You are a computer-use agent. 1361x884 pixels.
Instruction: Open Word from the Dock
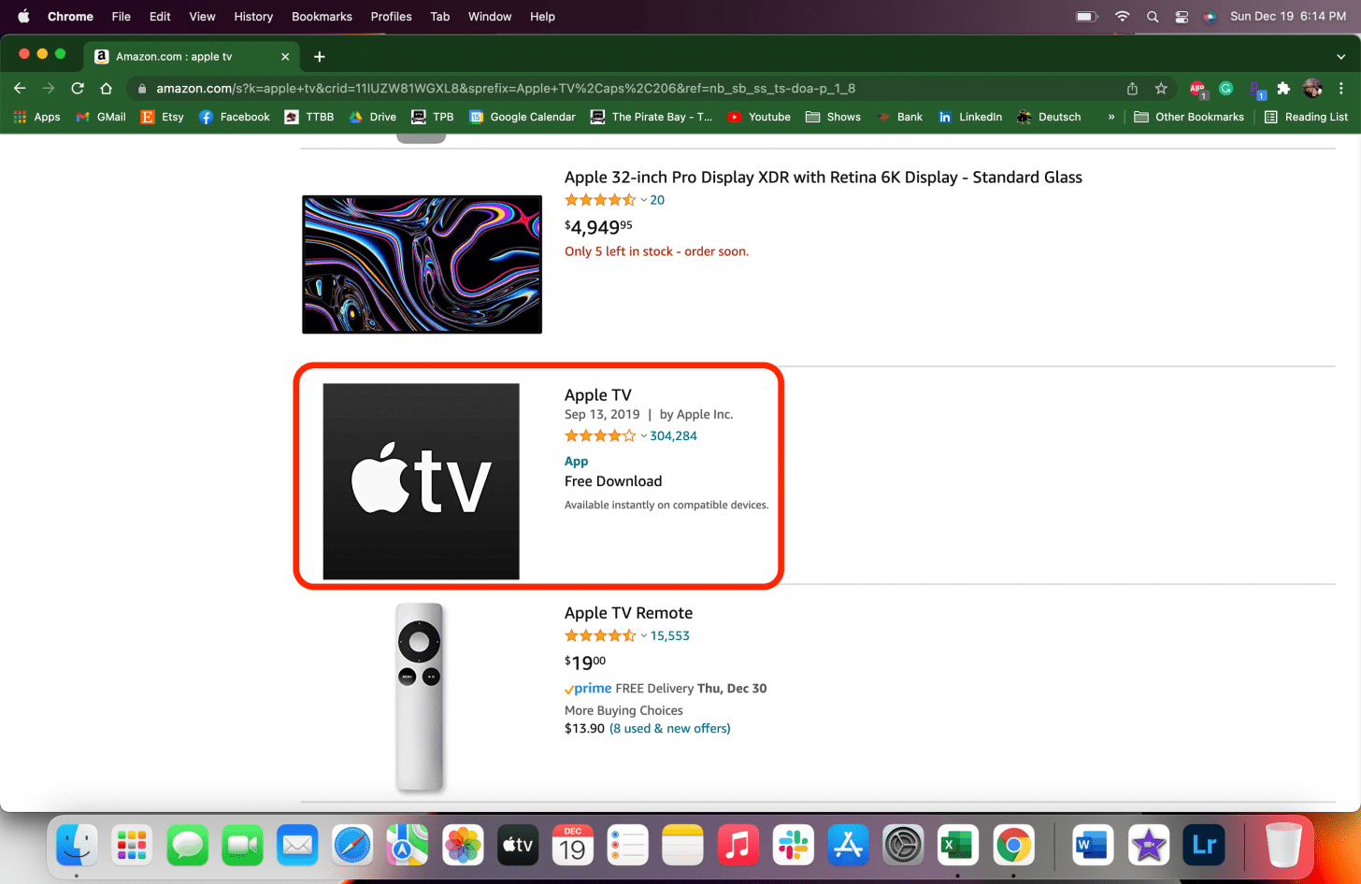coord(1093,846)
